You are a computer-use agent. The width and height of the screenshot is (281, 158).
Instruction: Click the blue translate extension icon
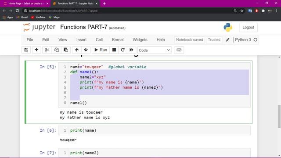250,11
